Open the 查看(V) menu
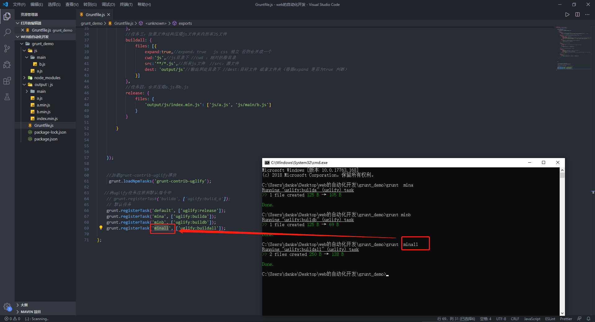The width and height of the screenshot is (595, 322). coord(72,4)
